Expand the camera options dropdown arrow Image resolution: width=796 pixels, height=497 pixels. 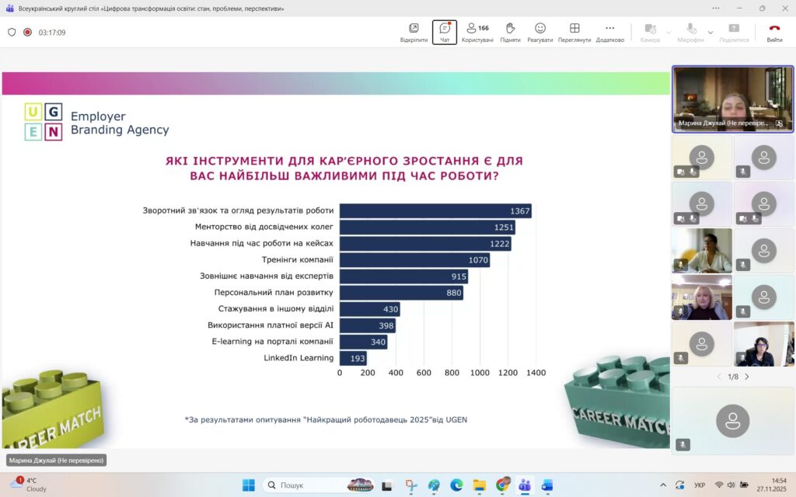point(669,33)
